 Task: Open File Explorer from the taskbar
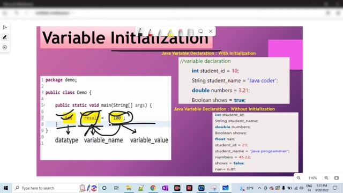(x=129, y=188)
